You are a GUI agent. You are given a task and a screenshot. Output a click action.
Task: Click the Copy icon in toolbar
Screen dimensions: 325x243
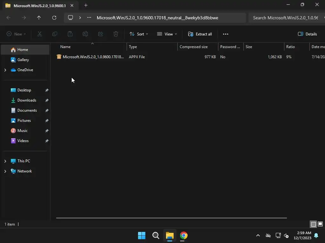(x=55, y=34)
